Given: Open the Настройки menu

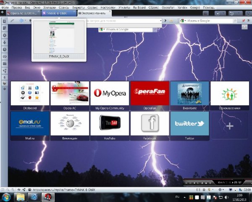Looking at the screenshot, I should point(108,8).
